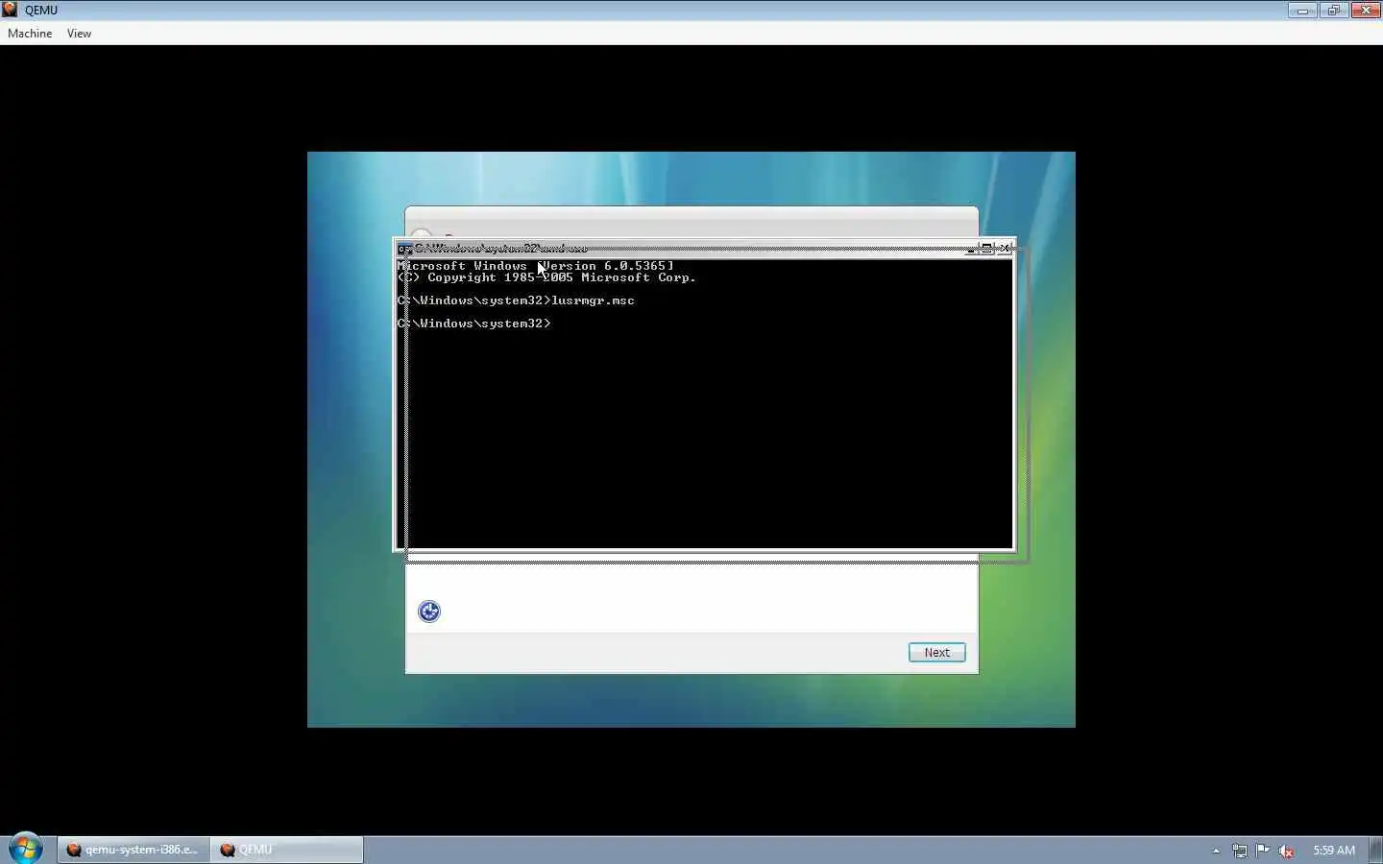Open the Windows Start orb

(26, 849)
